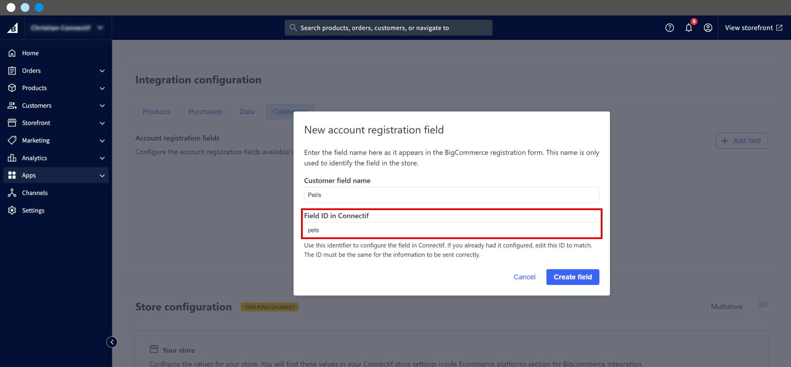Open the help question mark icon

pyautogui.click(x=669, y=28)
